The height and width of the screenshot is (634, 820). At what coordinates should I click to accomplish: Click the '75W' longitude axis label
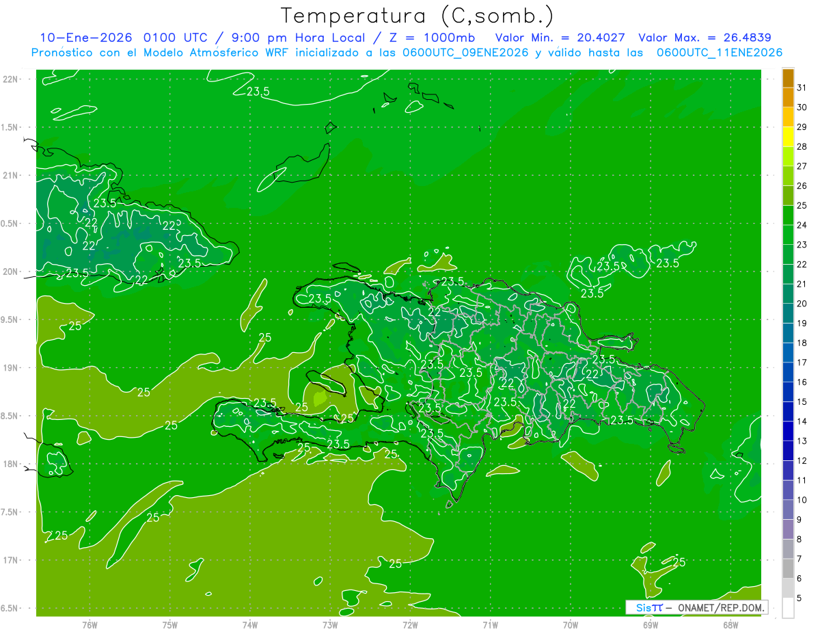[x=170, y=624]
